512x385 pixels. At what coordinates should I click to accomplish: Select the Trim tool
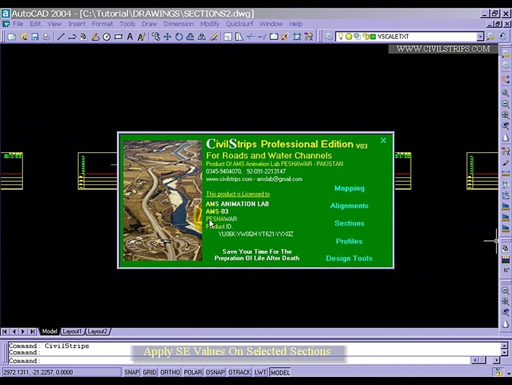click(x=251, y=36)
